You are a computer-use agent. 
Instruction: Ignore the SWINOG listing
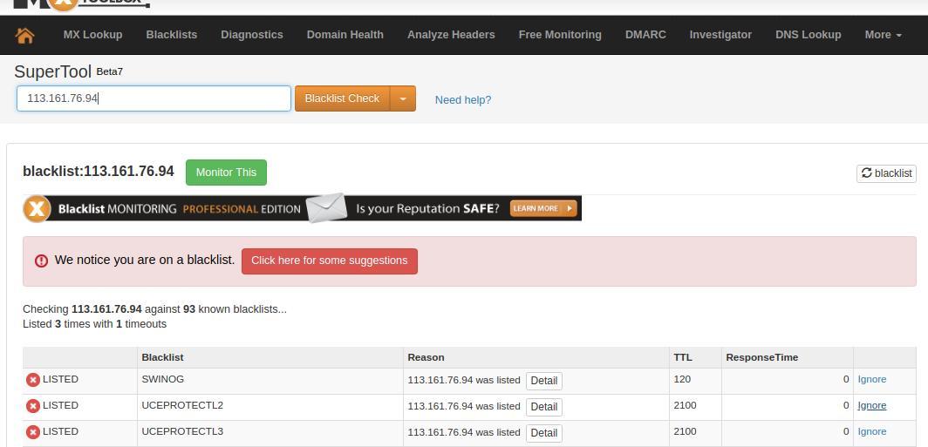click(x=872, y=380)
